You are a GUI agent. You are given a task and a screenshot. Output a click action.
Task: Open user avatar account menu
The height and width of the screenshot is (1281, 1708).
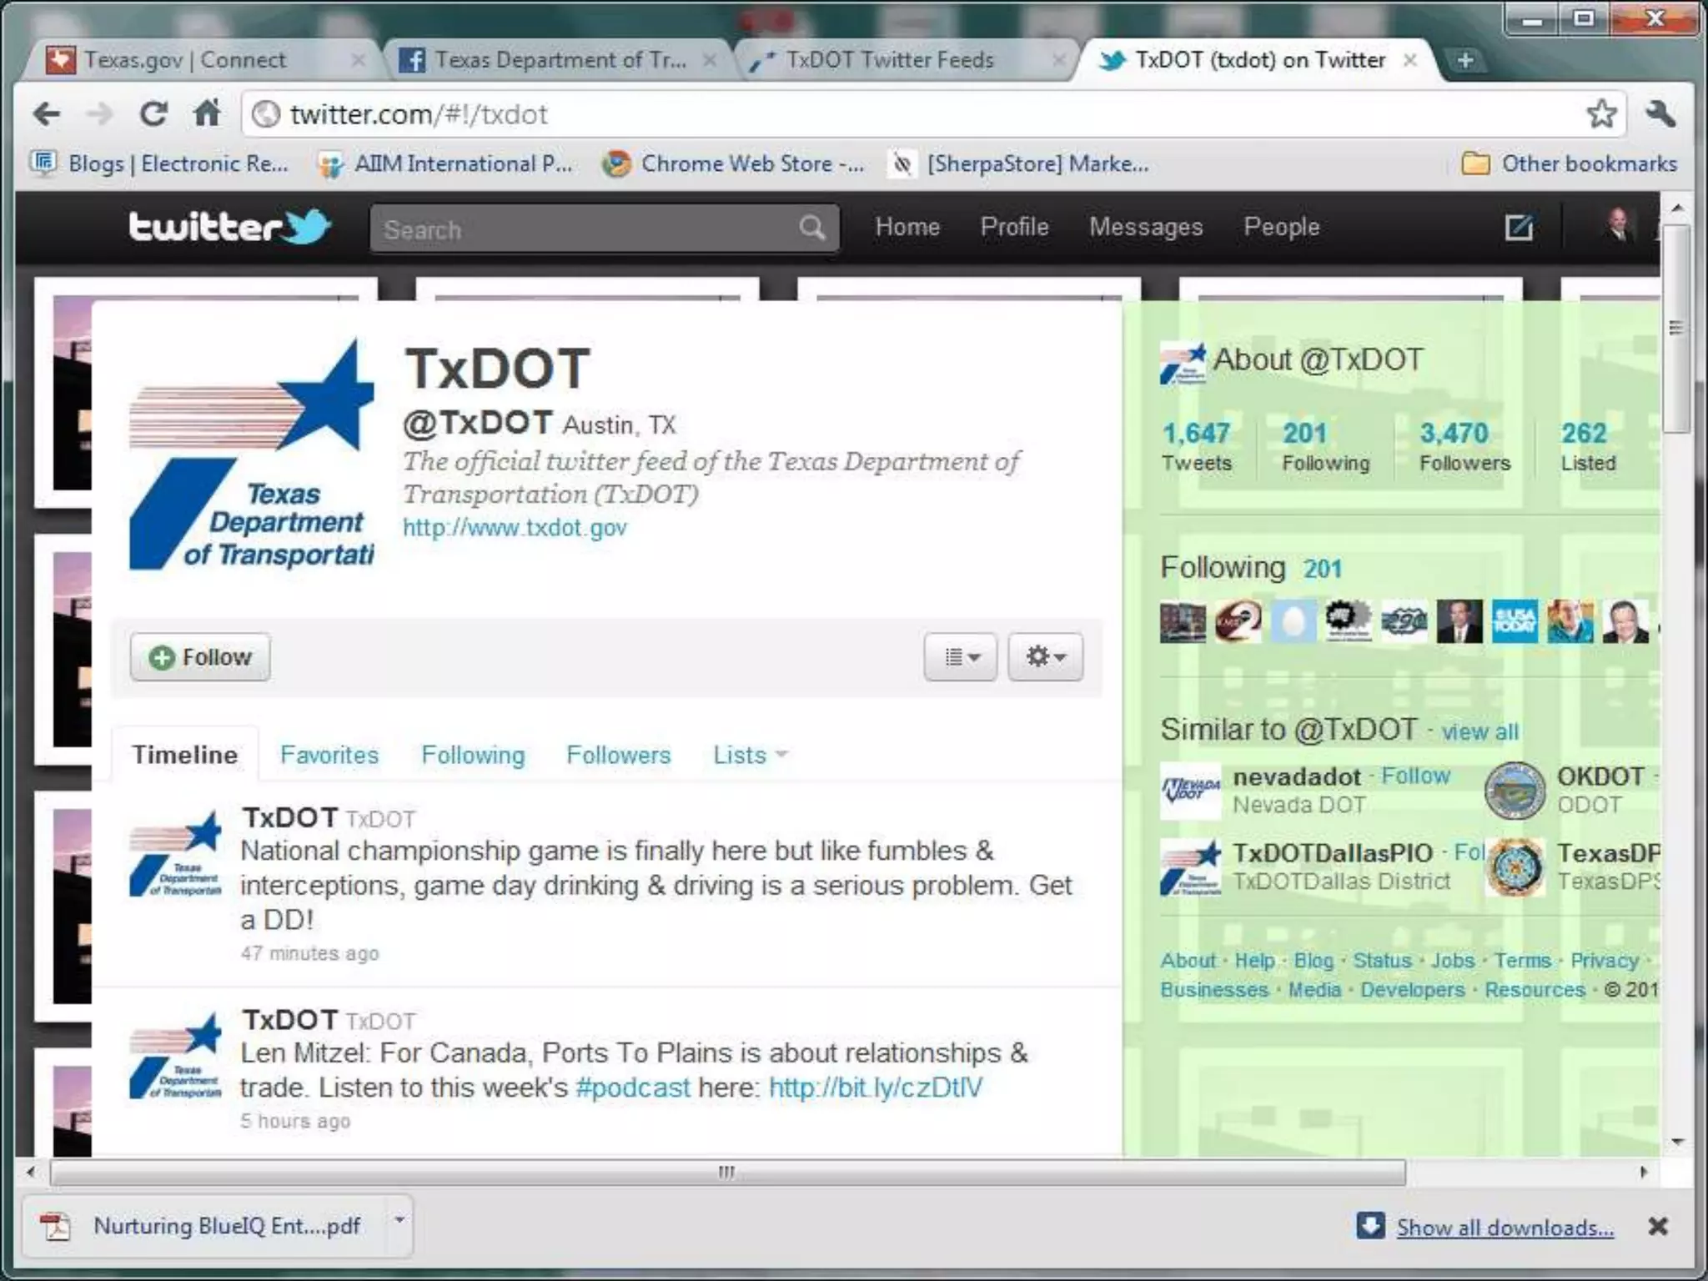pyautogui.click(x=1619, y=226)
